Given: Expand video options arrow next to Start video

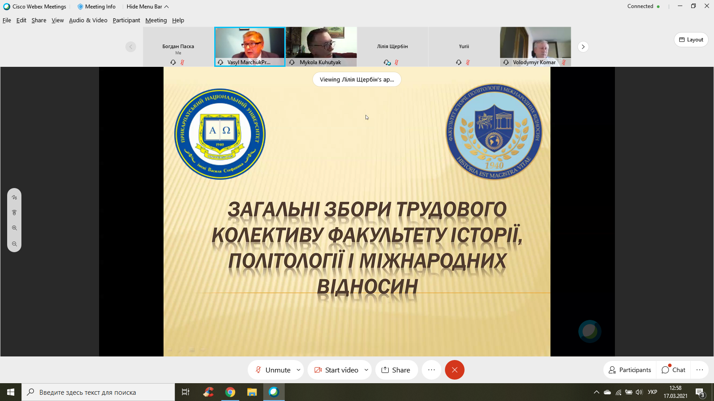Looking at the screenshot, I should pos(366,370).
